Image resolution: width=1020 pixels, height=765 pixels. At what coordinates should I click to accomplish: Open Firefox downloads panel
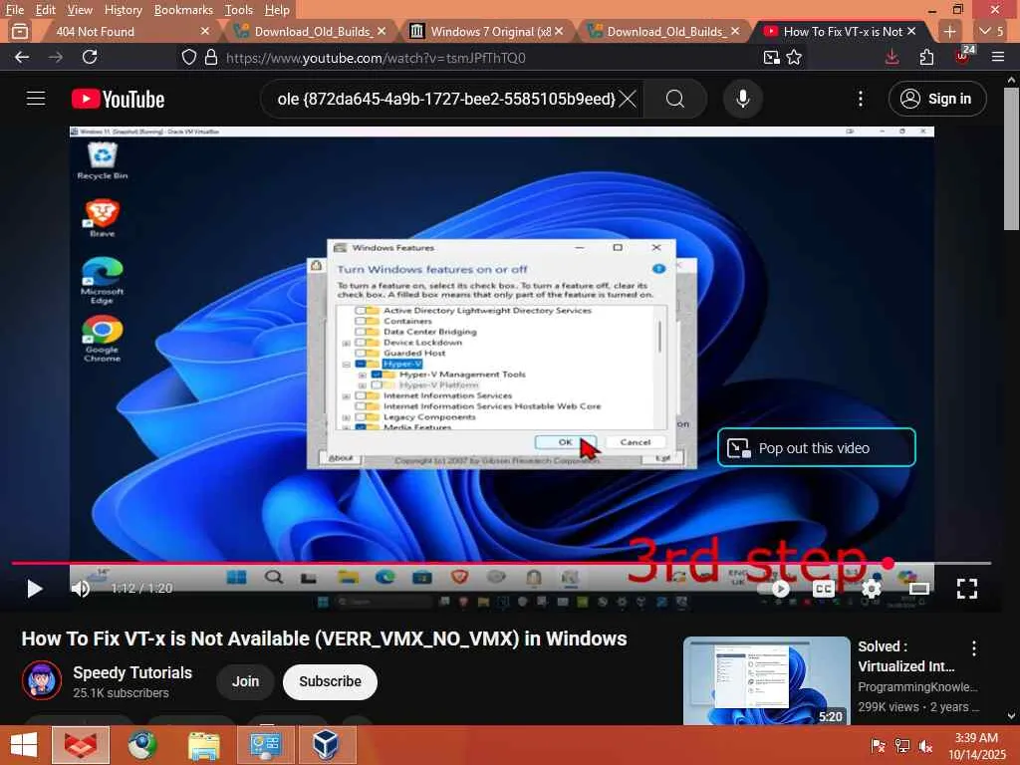892,57
